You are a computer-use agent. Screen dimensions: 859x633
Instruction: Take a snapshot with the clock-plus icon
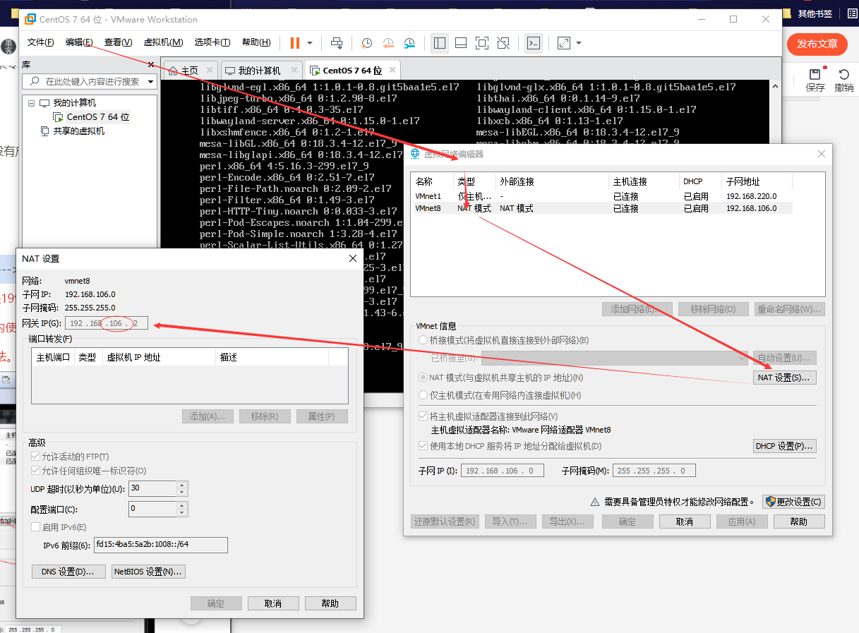pyautogui.click(x=367, y=43)
